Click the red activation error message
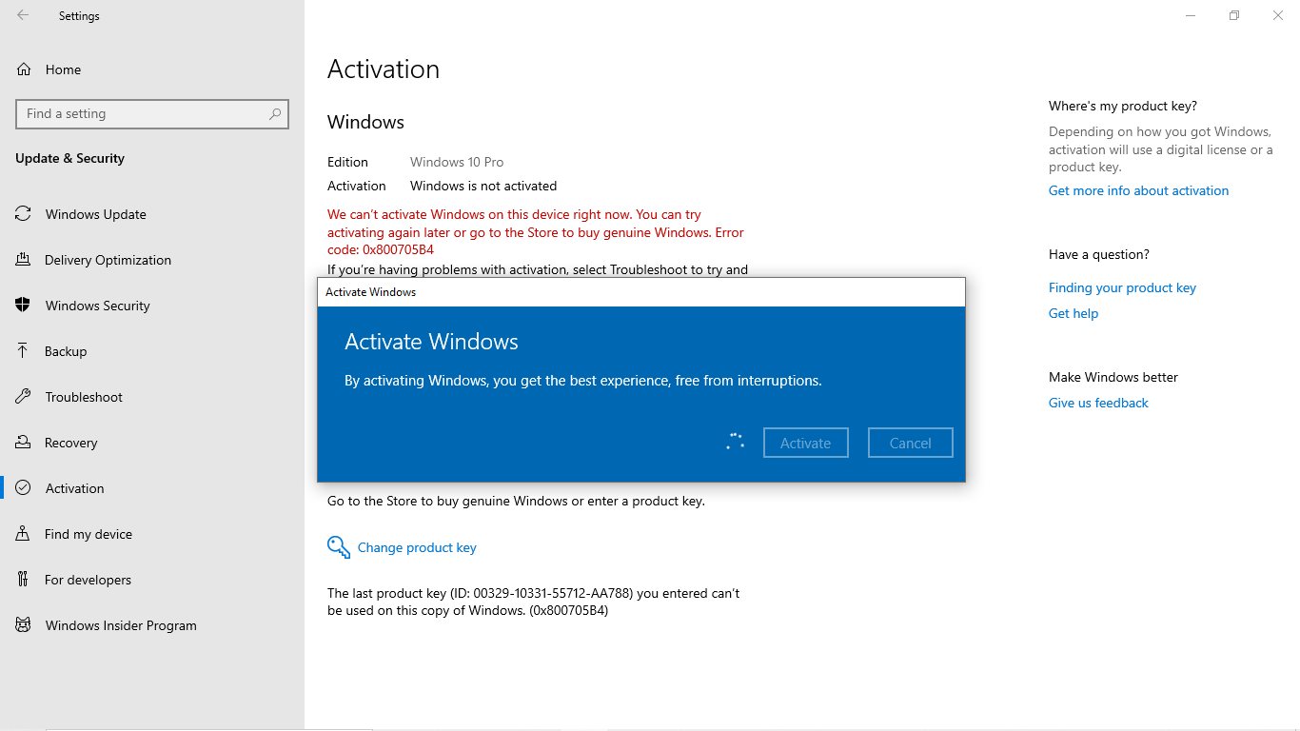This screenshot has height=731, width=1300. (x=536, y=232)
